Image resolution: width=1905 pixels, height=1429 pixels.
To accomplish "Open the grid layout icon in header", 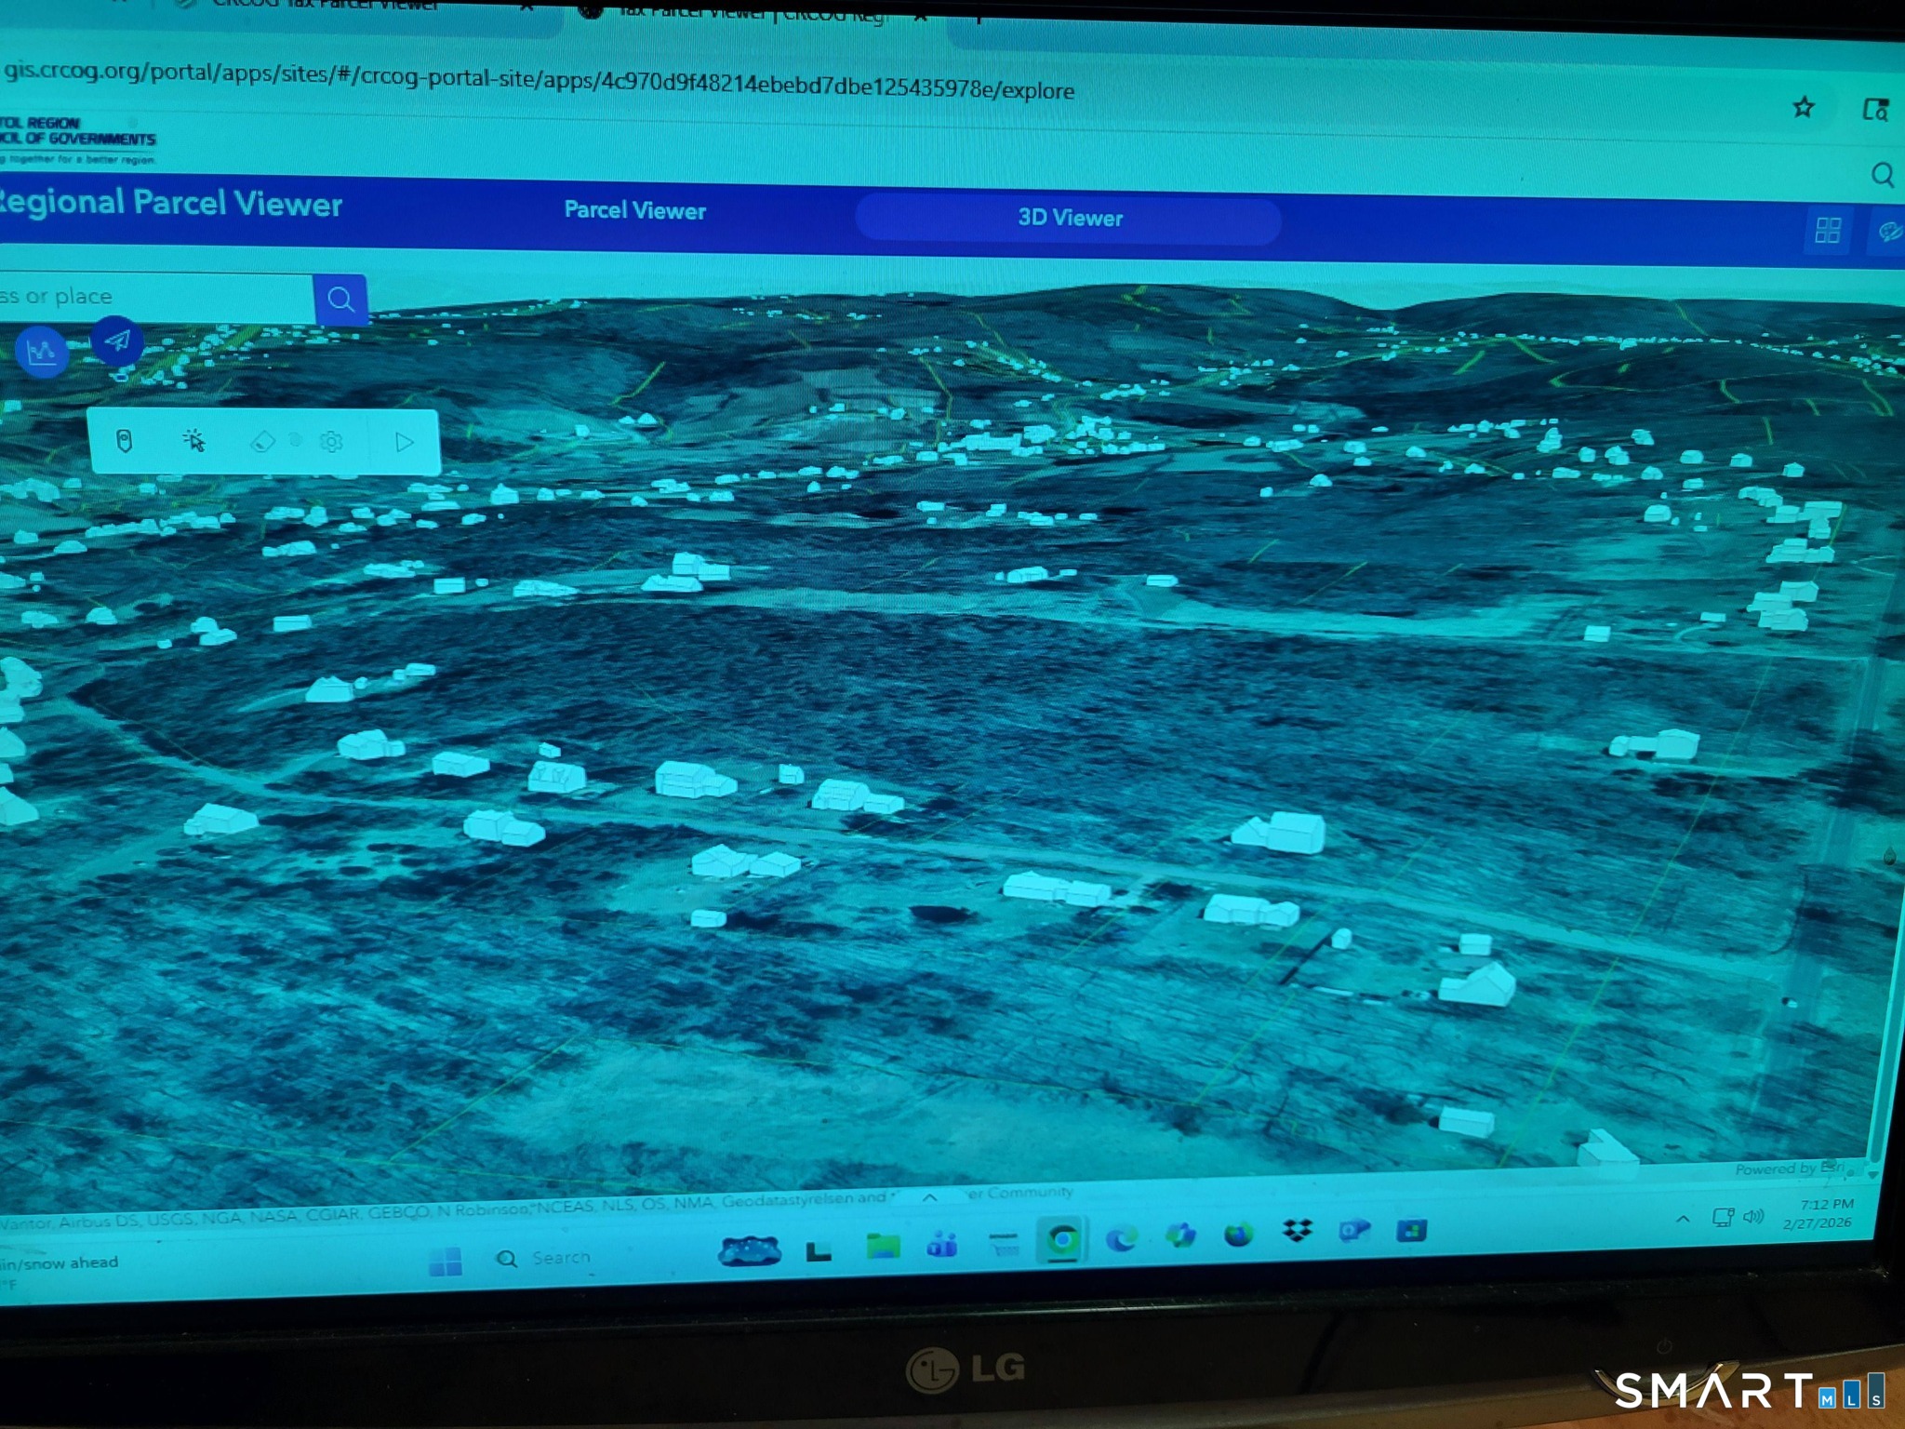I will point(1828,230).
